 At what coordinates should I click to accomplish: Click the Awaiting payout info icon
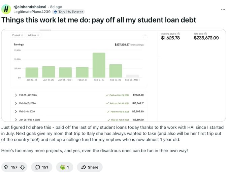178,34
